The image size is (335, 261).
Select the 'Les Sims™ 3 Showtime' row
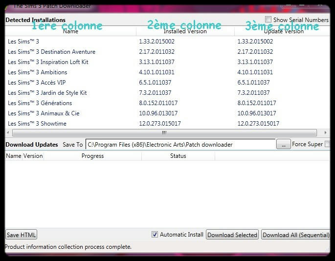pos(167,124)
